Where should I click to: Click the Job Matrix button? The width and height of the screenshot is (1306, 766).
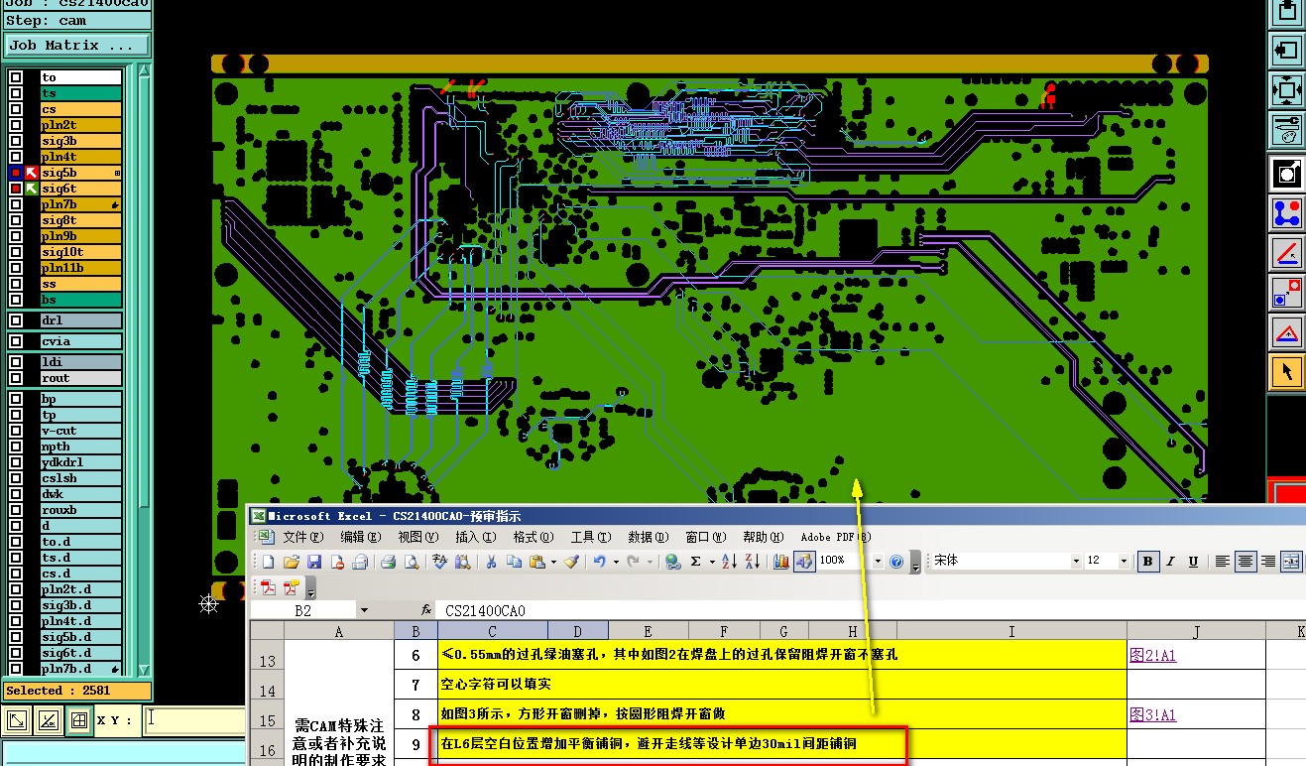pos(77,45)
